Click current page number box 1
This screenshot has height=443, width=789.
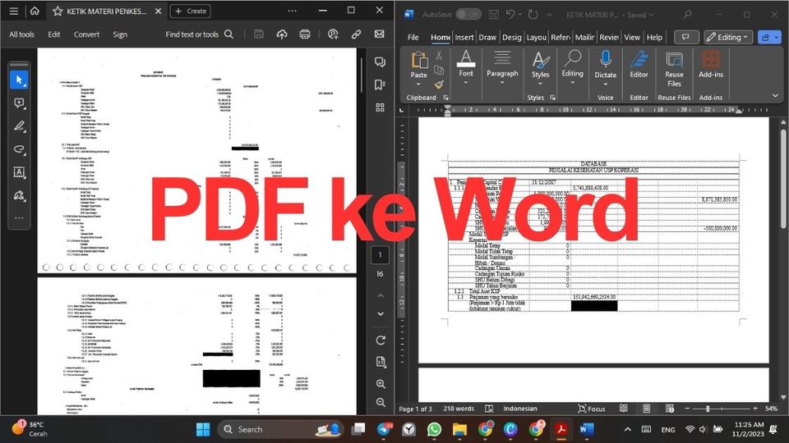pyautogui.click(x=380, y=254)
